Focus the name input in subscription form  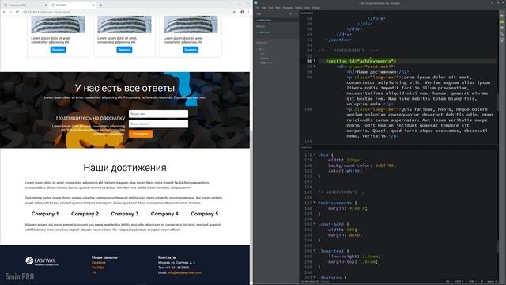(158, 114)
